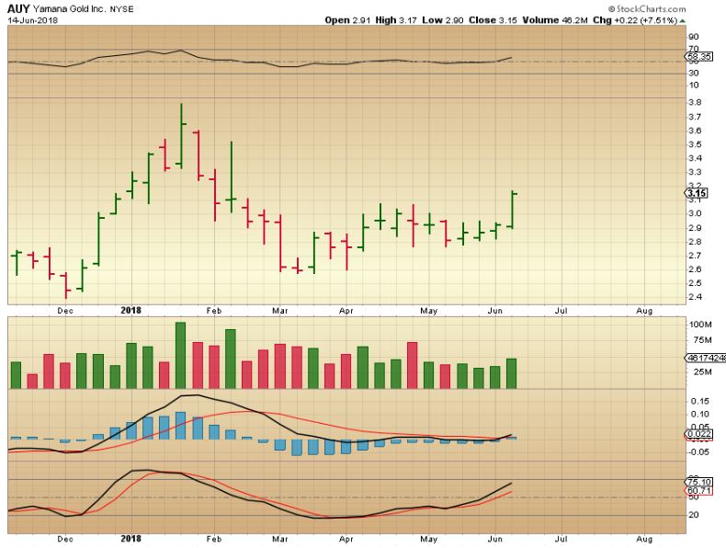The image size is (726, 548).
Task: Click the Chg +0.22 (+7.51%) value
Action: click(635, 20)
